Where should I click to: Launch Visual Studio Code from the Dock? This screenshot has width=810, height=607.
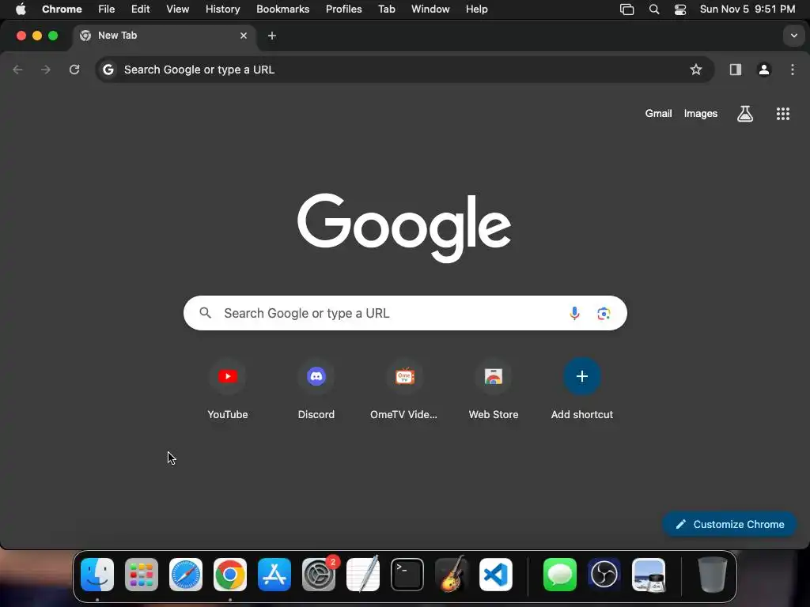click(x=495, y=575)
